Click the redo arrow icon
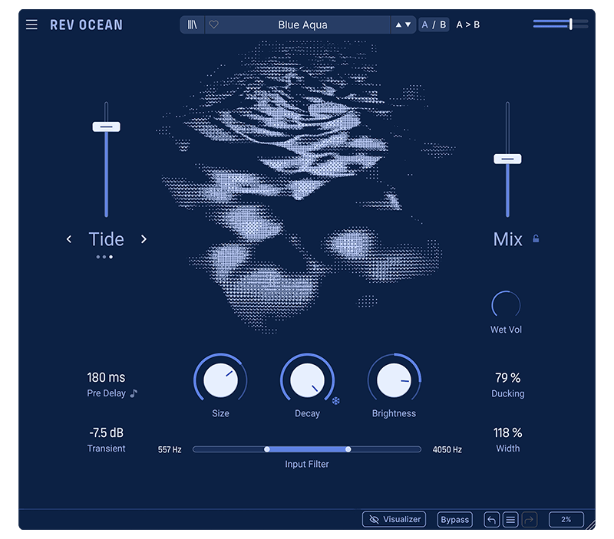This screenshot has height=539, width=614. (x=529, y=520)
